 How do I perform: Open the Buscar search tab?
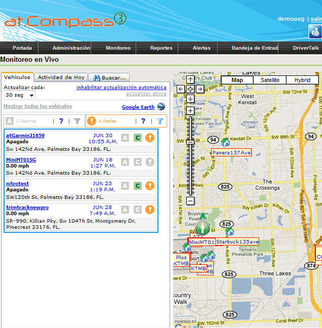tap(109, 77)
